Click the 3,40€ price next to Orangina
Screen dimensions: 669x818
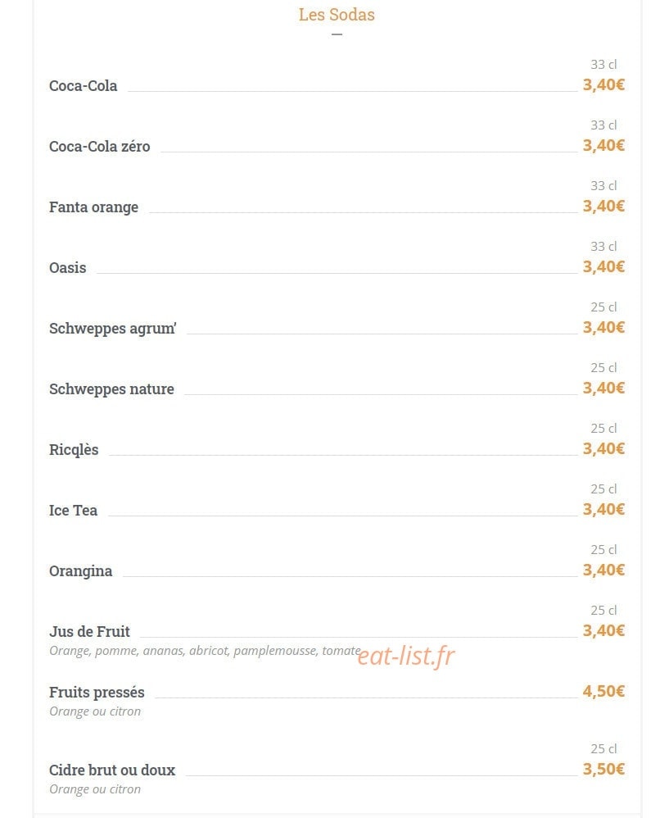(x=603, y=570)
